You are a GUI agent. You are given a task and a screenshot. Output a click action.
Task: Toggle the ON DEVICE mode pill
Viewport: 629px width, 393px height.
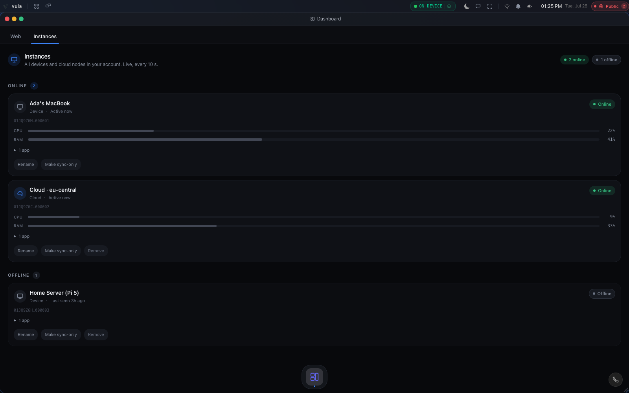(433, 6)
